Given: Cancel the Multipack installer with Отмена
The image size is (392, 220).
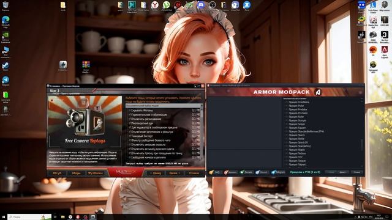Looking at the screenshot, I should (194, 173).
